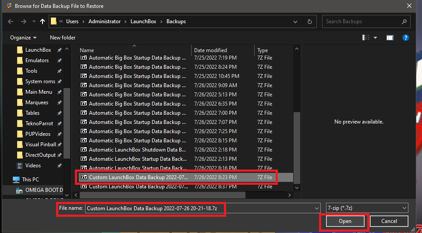Screen dimensions: 422x233
Task: Select LaunchBox in the address breadcrumb
Action: coord(143,21)
